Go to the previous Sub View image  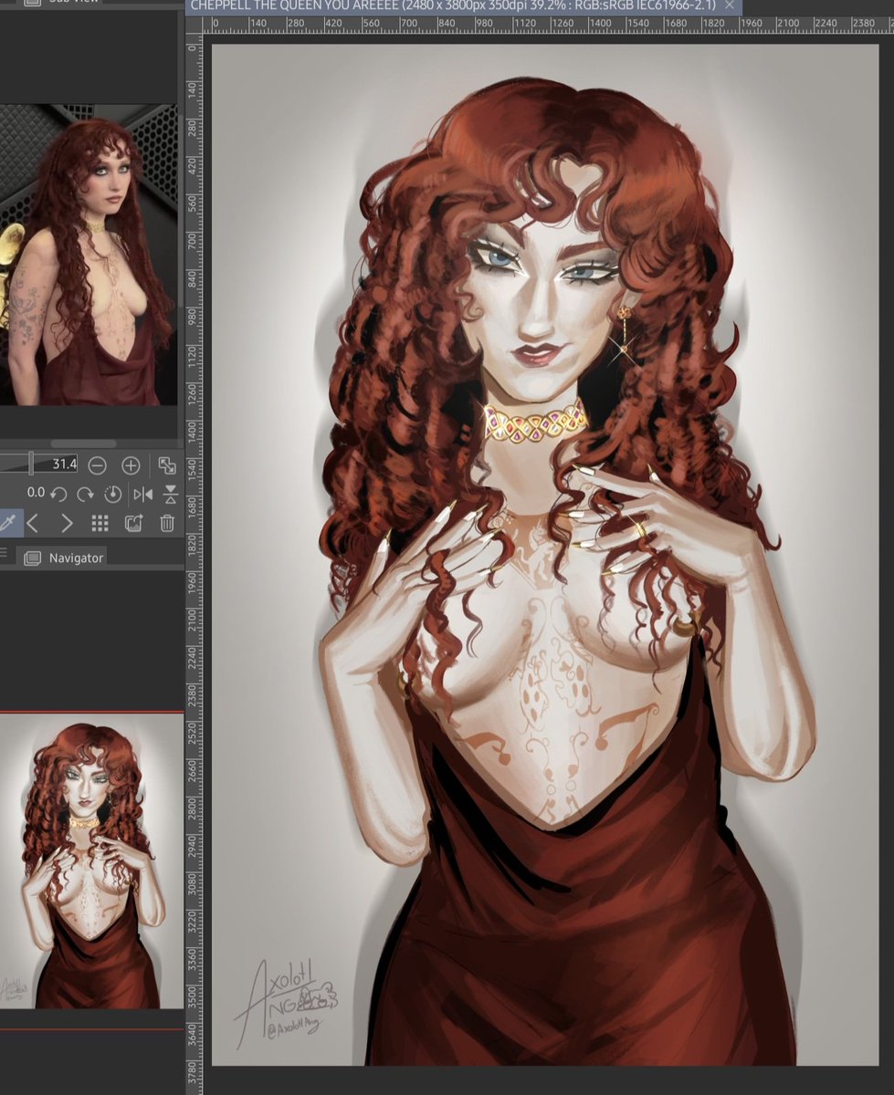[x=32, y=523]
